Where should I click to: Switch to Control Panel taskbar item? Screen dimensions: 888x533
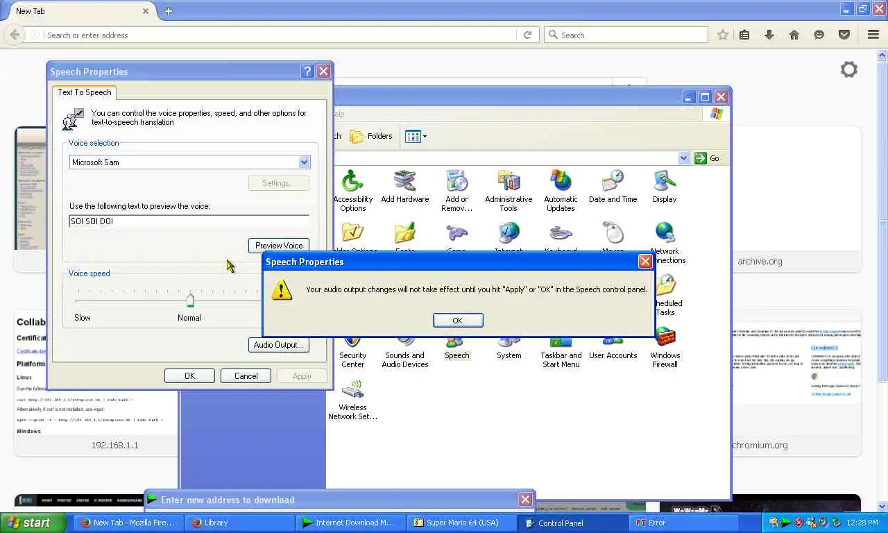click(572, 523)
